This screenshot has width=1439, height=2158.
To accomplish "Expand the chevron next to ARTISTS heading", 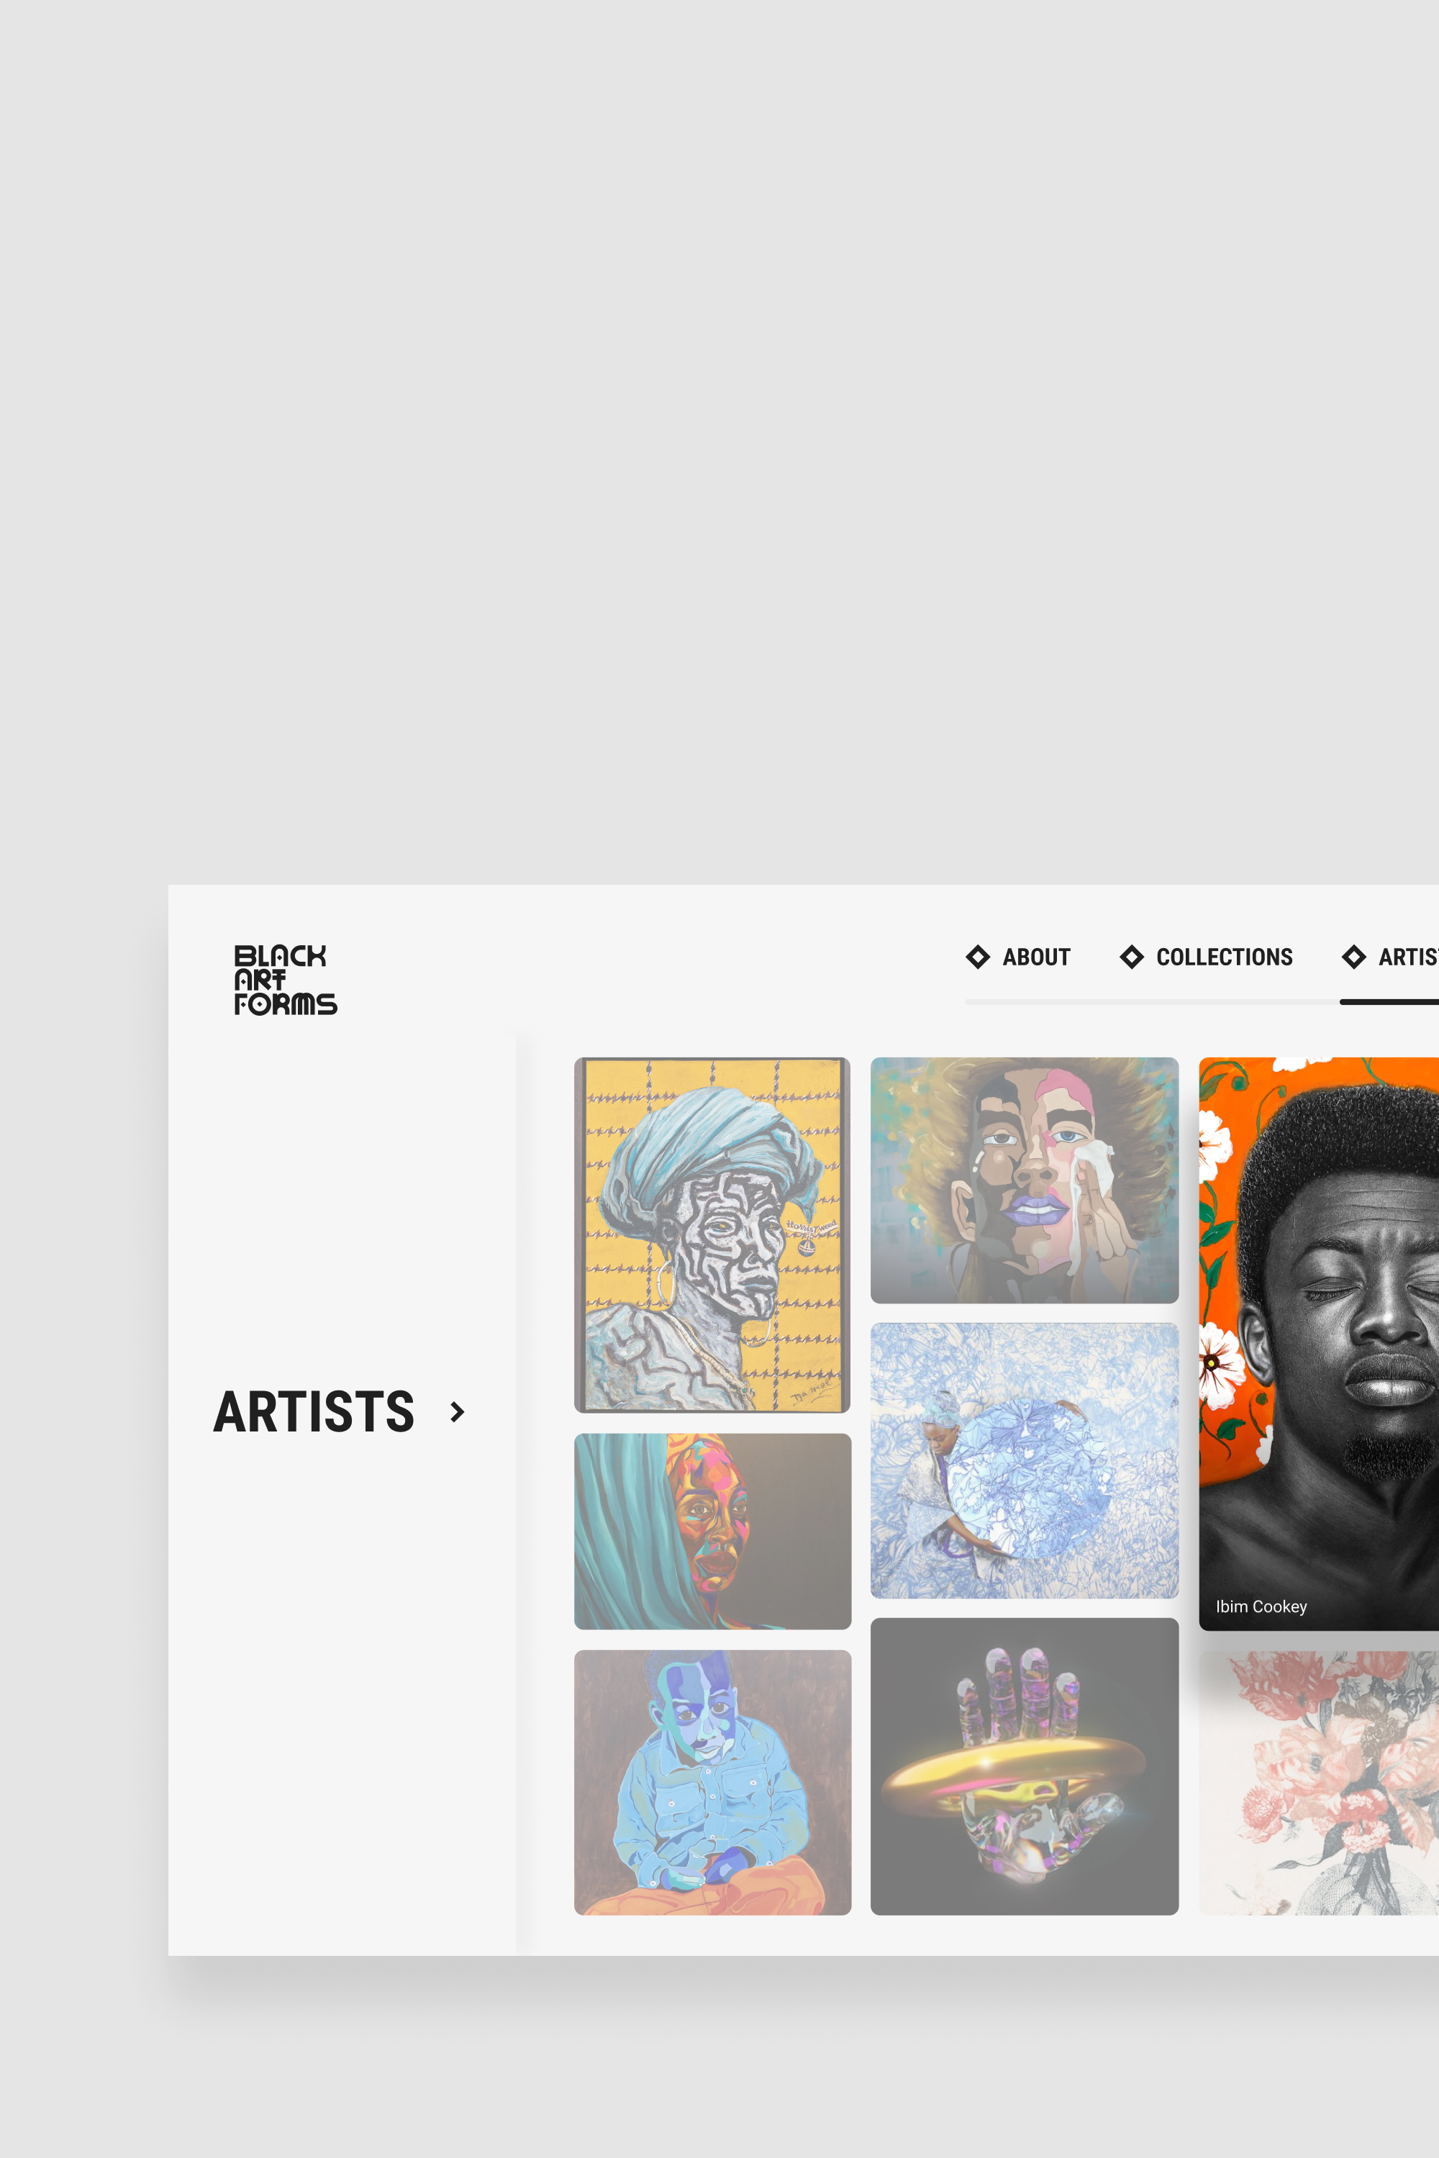I will (x=457, y=1411).
